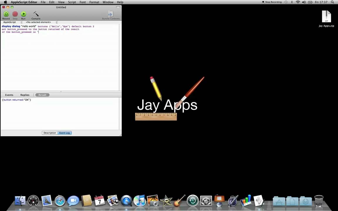This screenshot has width=338, height=211.
Task: Open AppleScript Editor icon in the Dock
Action: pos(259,200)
